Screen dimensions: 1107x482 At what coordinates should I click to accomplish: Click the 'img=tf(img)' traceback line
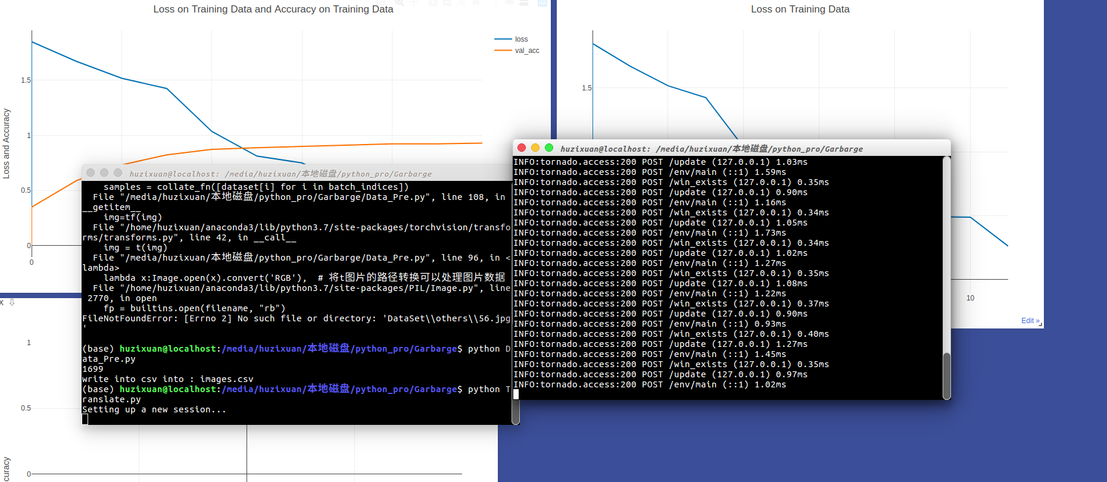click(133, 217)
